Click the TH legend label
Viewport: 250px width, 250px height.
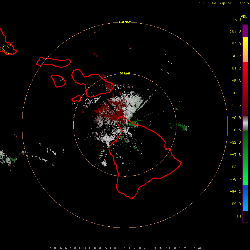(x=239, y=216)
